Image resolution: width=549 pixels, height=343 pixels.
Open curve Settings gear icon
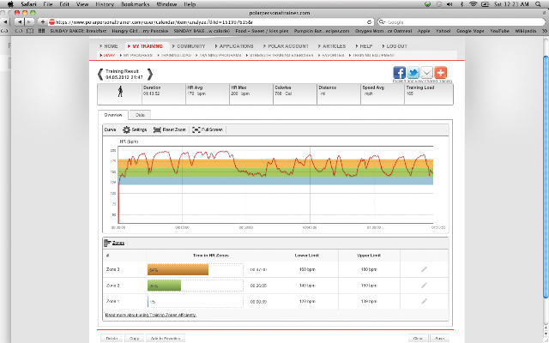pos(126,129)
